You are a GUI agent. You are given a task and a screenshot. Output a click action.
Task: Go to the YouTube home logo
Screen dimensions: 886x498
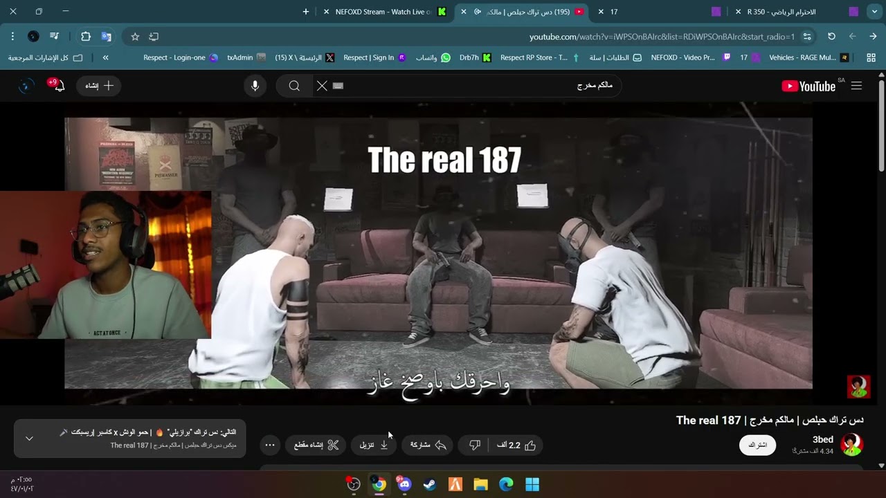808,86
